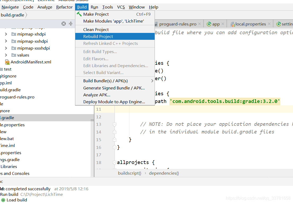Select AndroidManifest.xml in project tree
The width and height of the screenshot is (293, 203).
[31, 62]
